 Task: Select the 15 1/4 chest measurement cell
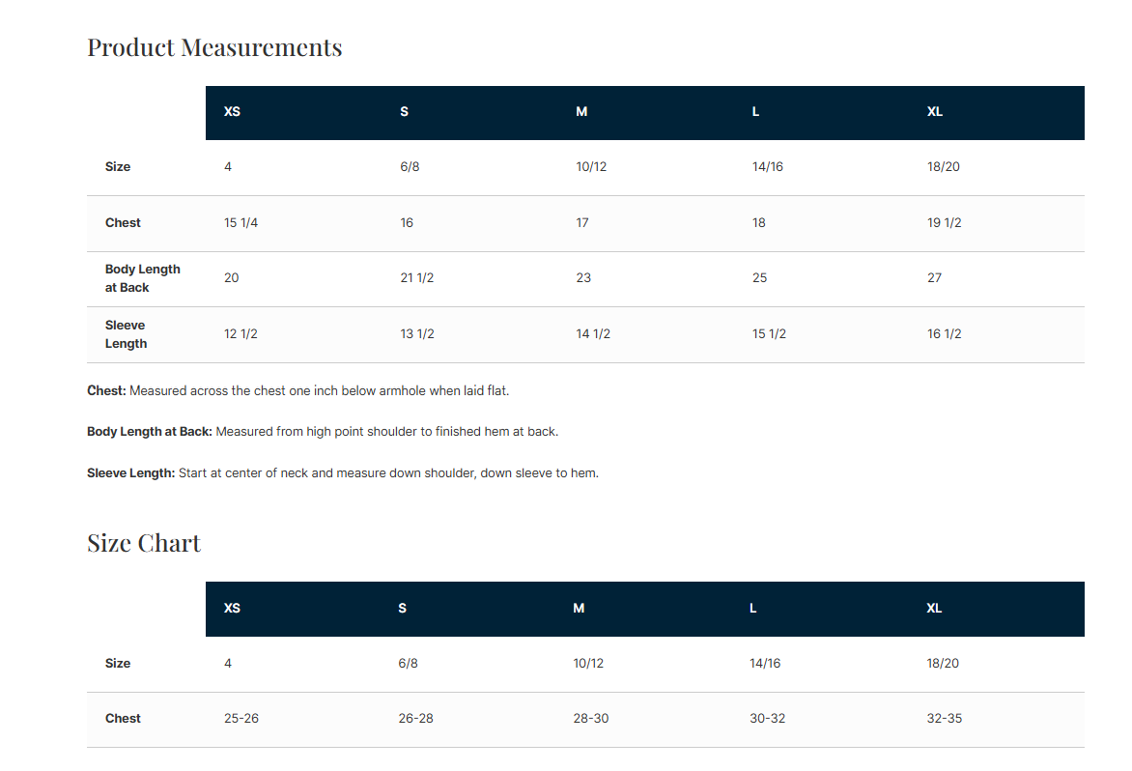(241, 223)
